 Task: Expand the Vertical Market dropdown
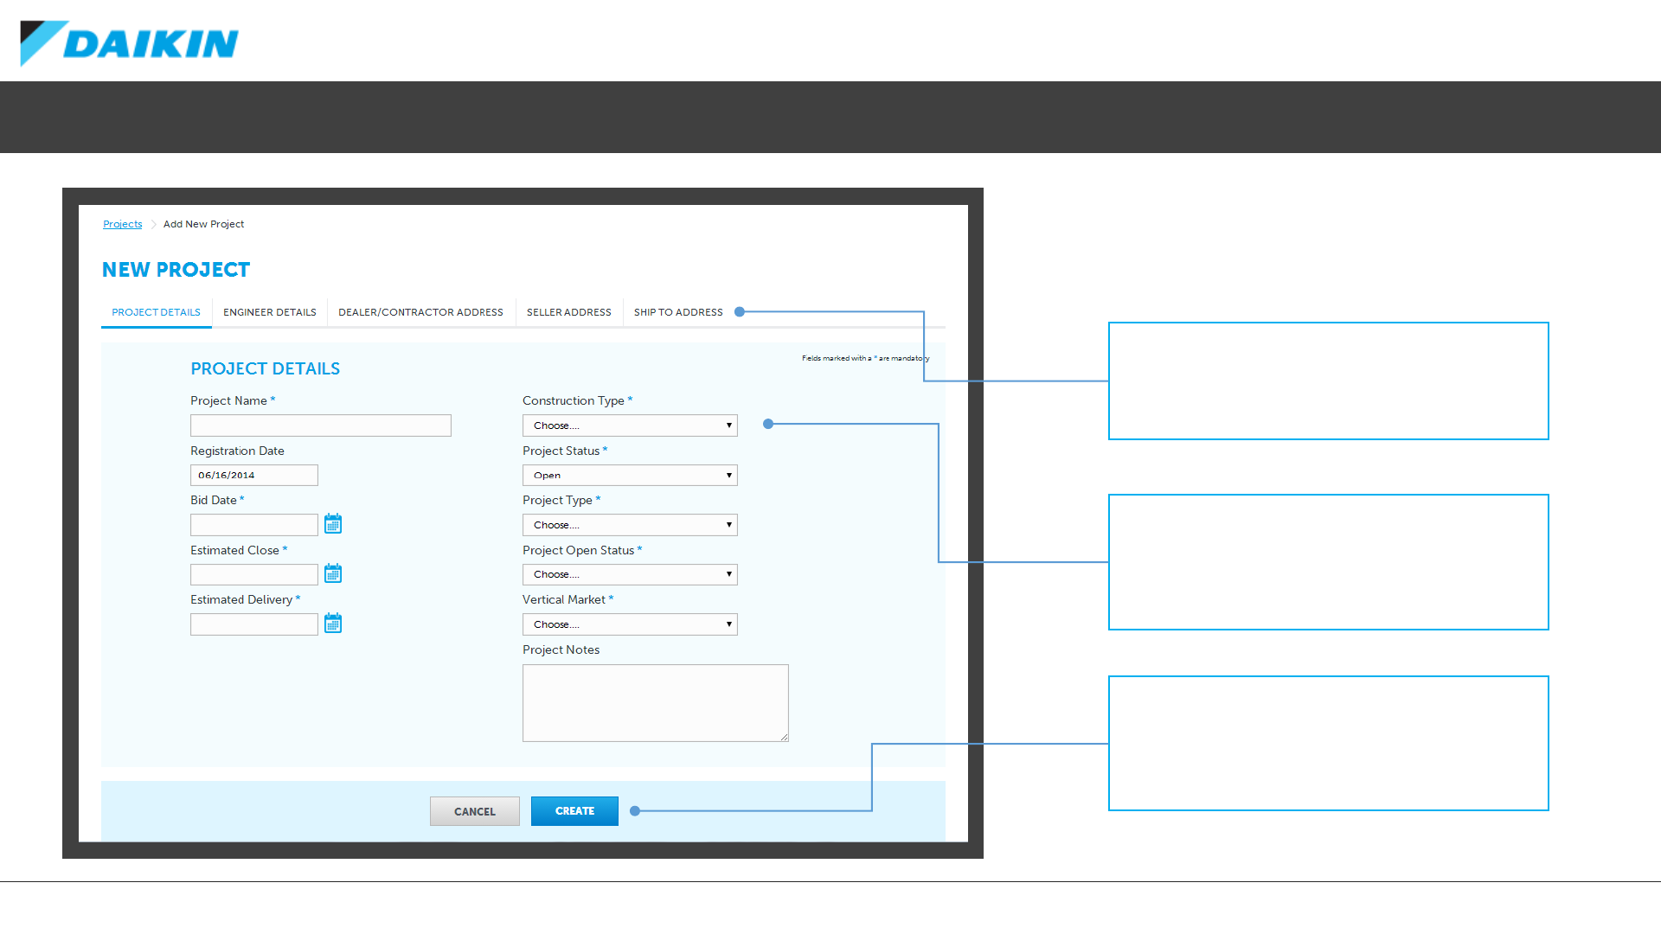[630, 624]
